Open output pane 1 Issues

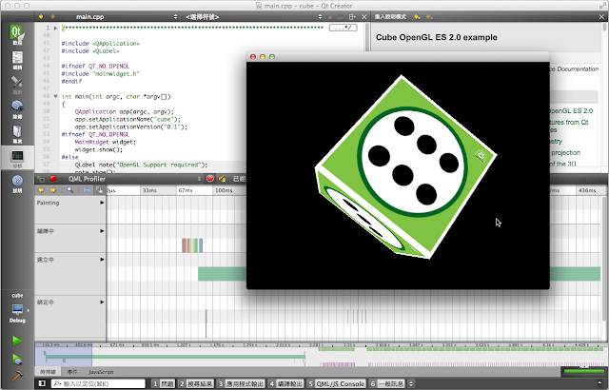163,383
